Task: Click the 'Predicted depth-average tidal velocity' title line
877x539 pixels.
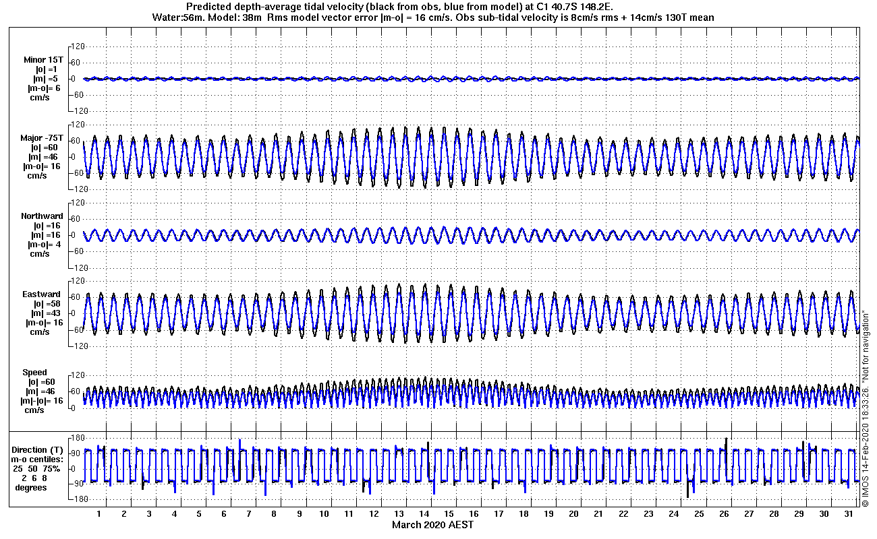Action: click(x=399, y=7)
